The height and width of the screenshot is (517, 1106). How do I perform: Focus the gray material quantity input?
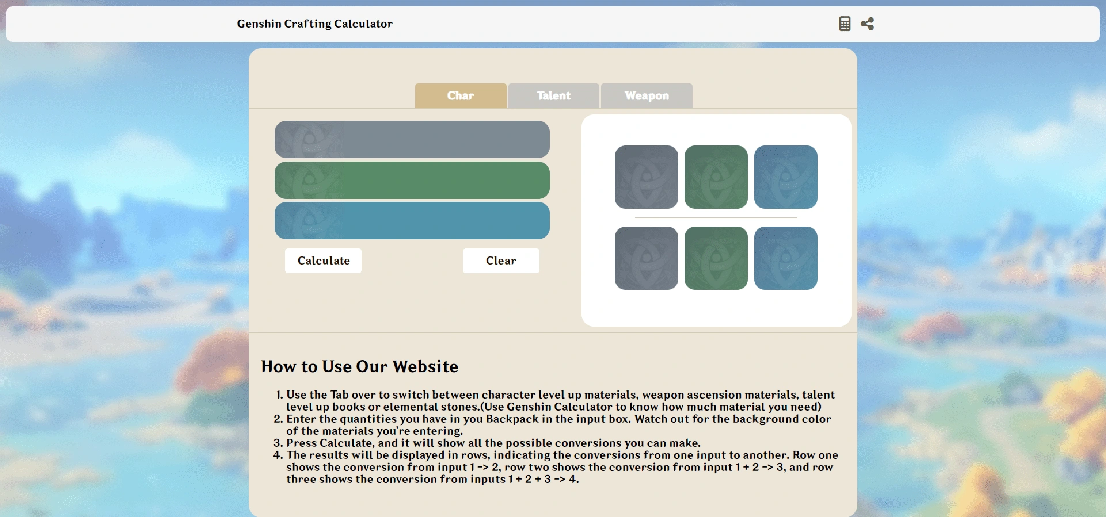412,139
